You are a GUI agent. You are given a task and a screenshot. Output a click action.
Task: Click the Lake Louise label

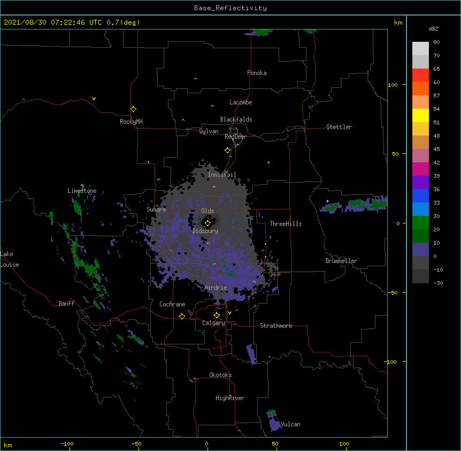click(x=10, y=259)
